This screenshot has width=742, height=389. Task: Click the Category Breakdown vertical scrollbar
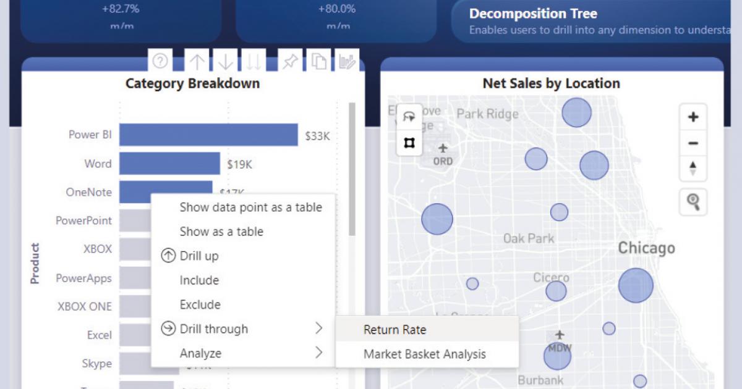pos(352,170)
